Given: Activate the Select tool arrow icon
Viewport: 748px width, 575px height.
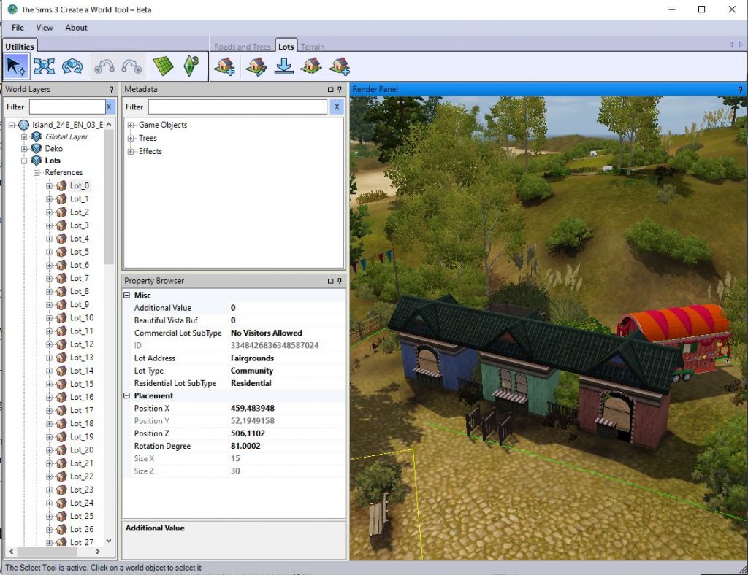Looking at the screenshot, I should 16,66.
